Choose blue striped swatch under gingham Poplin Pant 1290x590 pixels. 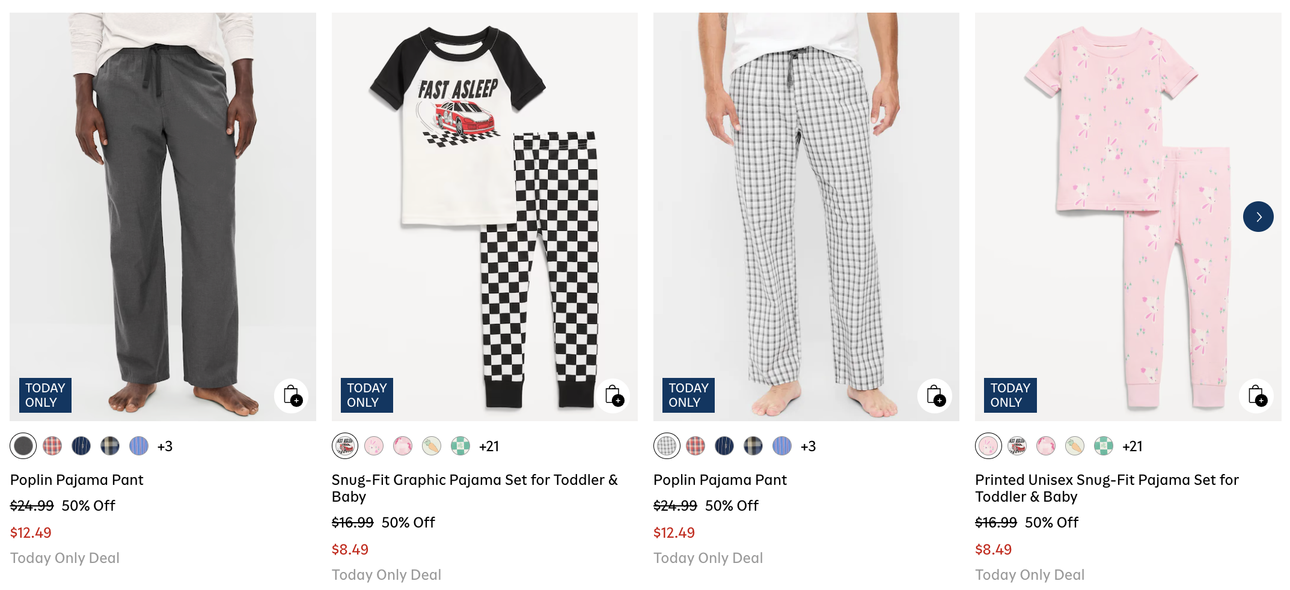[782, 446]
